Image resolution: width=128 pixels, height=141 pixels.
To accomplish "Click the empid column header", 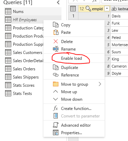I will pyautogui.click(x=94, y=9).
